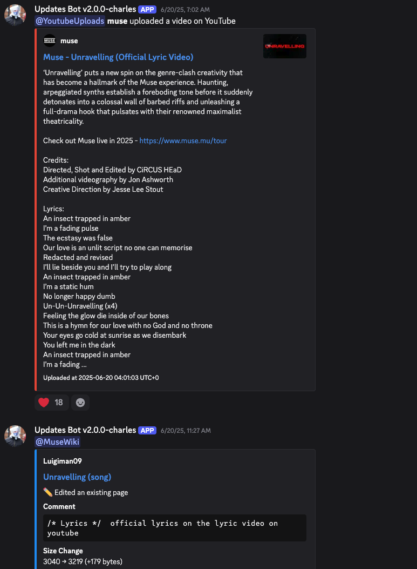Image resolution: width=417 pixels, height=569 pixels.
Task: Open the Muse - Unravelling (Official Lyric Video) link
Action: tap(118, 57)
